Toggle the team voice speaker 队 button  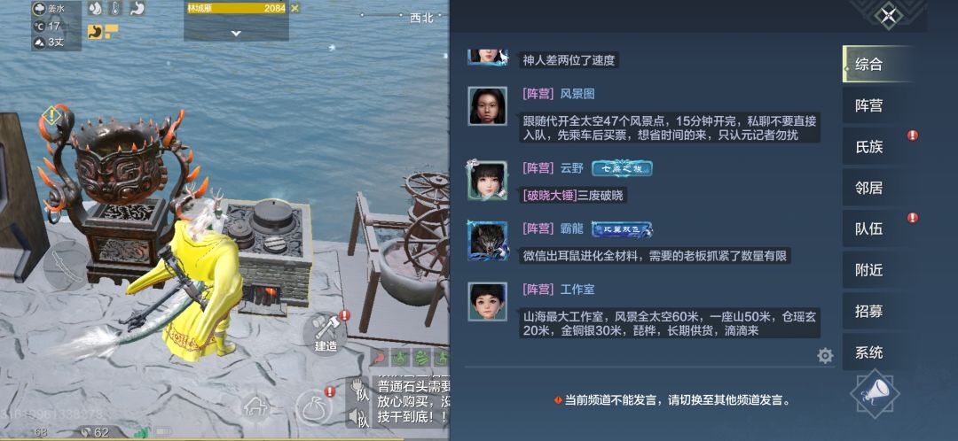pos(358,418)
